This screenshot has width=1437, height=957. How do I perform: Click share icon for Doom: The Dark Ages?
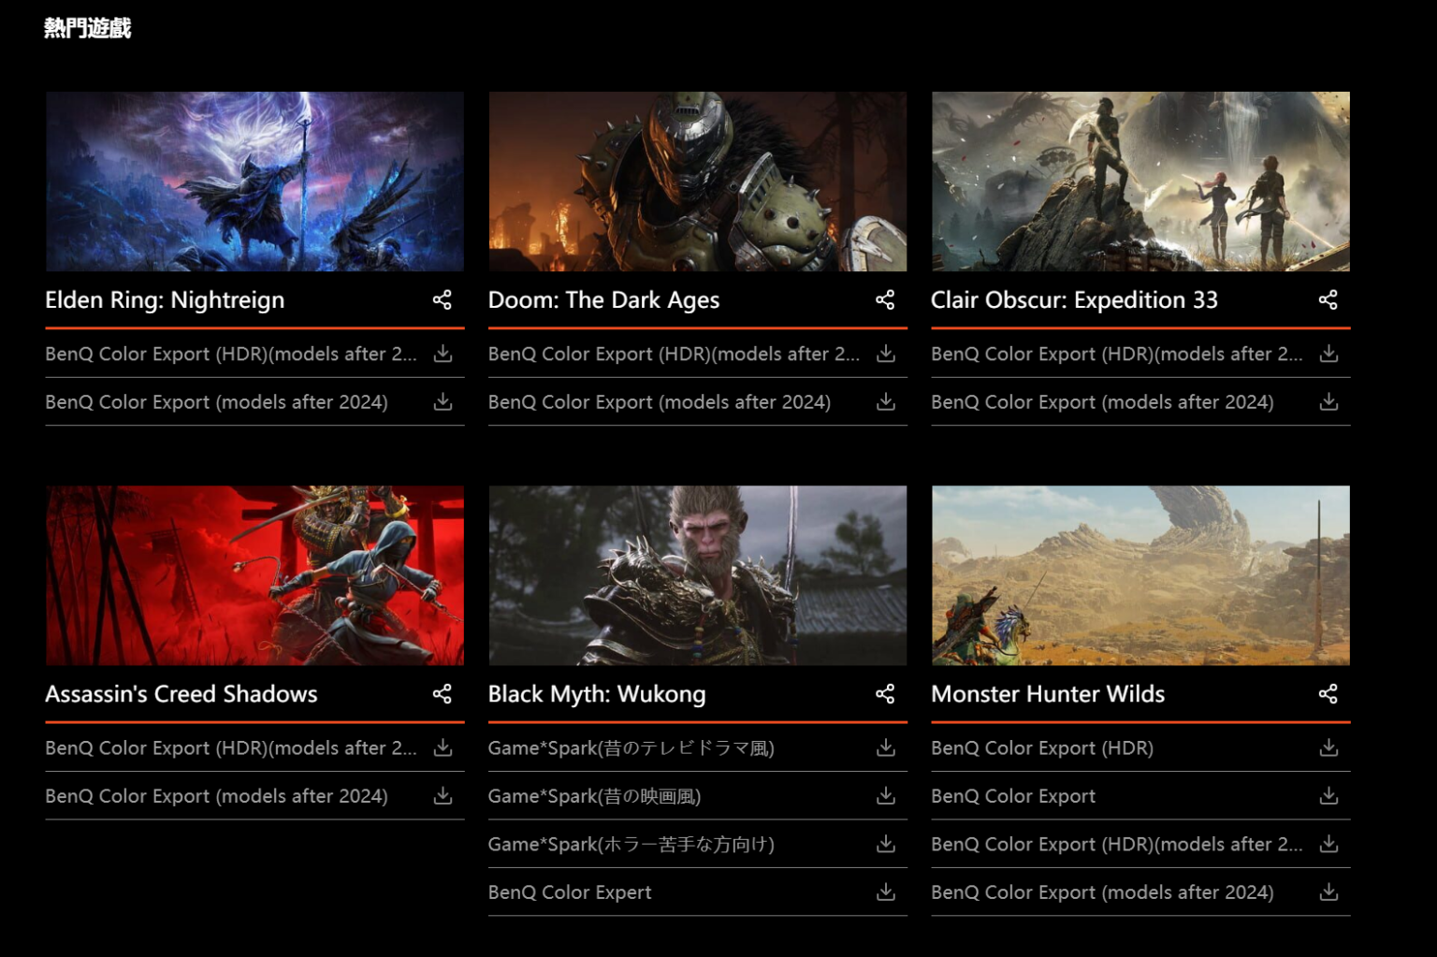885,299
